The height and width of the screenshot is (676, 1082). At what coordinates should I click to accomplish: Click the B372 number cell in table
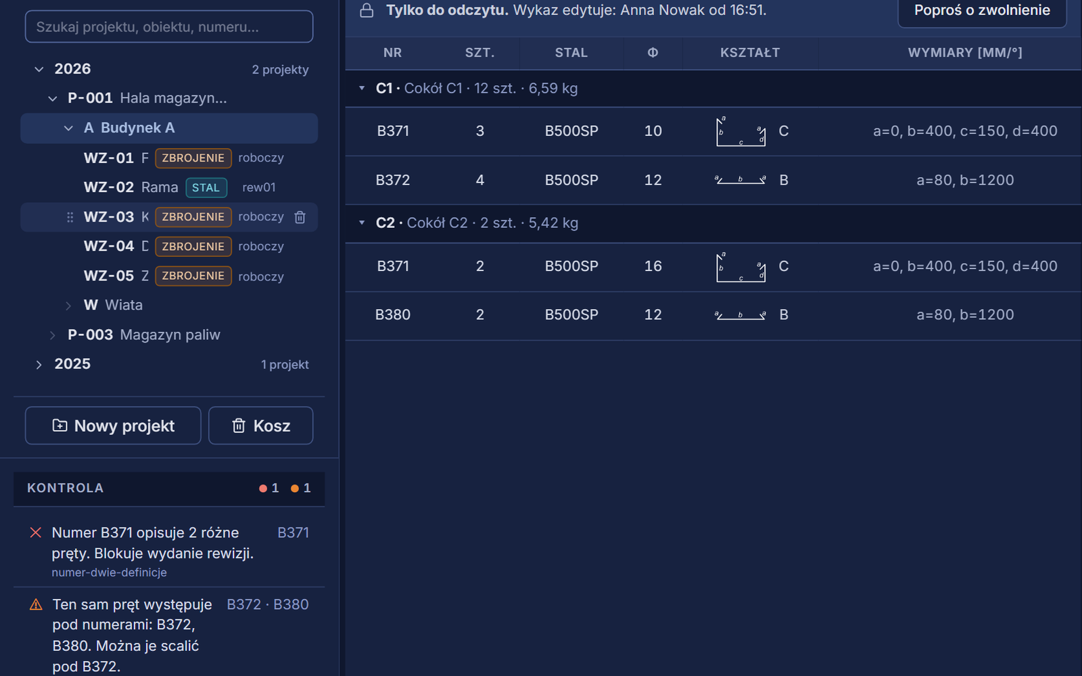click(393, 180)
